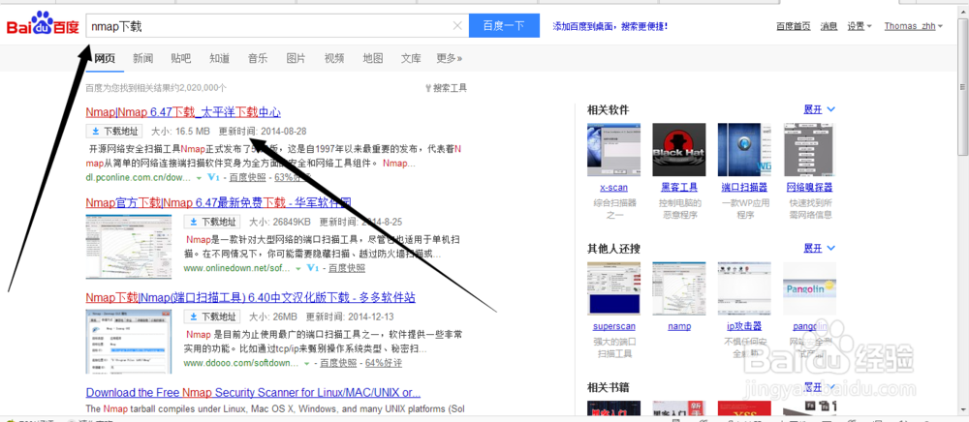
Task: Click 下载地址 button for 26849KB result
Action: coord(212,222)
